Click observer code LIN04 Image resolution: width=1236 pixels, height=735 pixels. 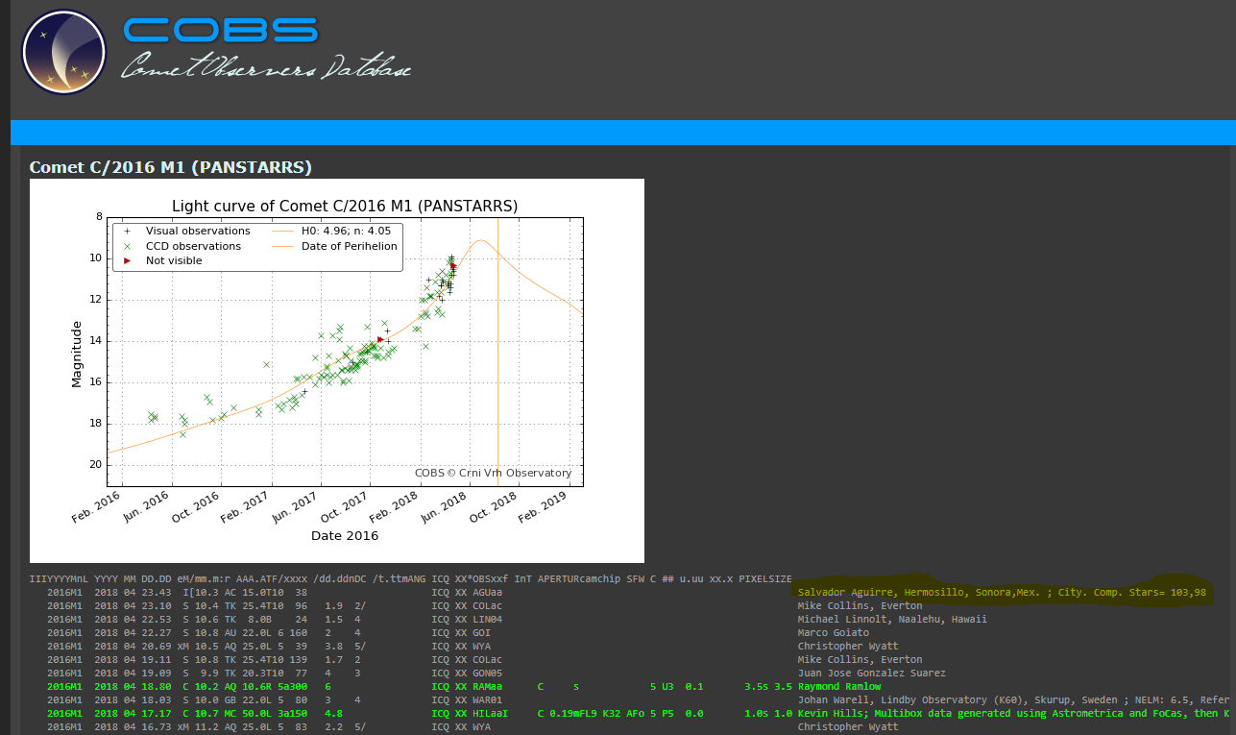tap(487, 620)
